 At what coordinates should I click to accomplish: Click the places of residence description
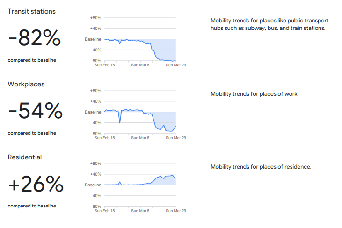pos(261,167)
